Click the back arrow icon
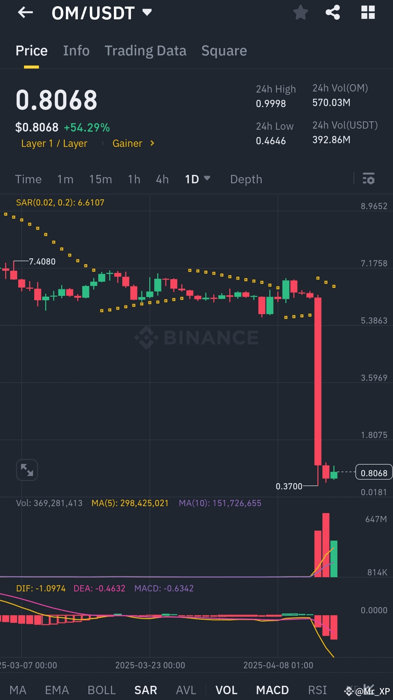This screenshot has height=700, width=393. [25, 13]
